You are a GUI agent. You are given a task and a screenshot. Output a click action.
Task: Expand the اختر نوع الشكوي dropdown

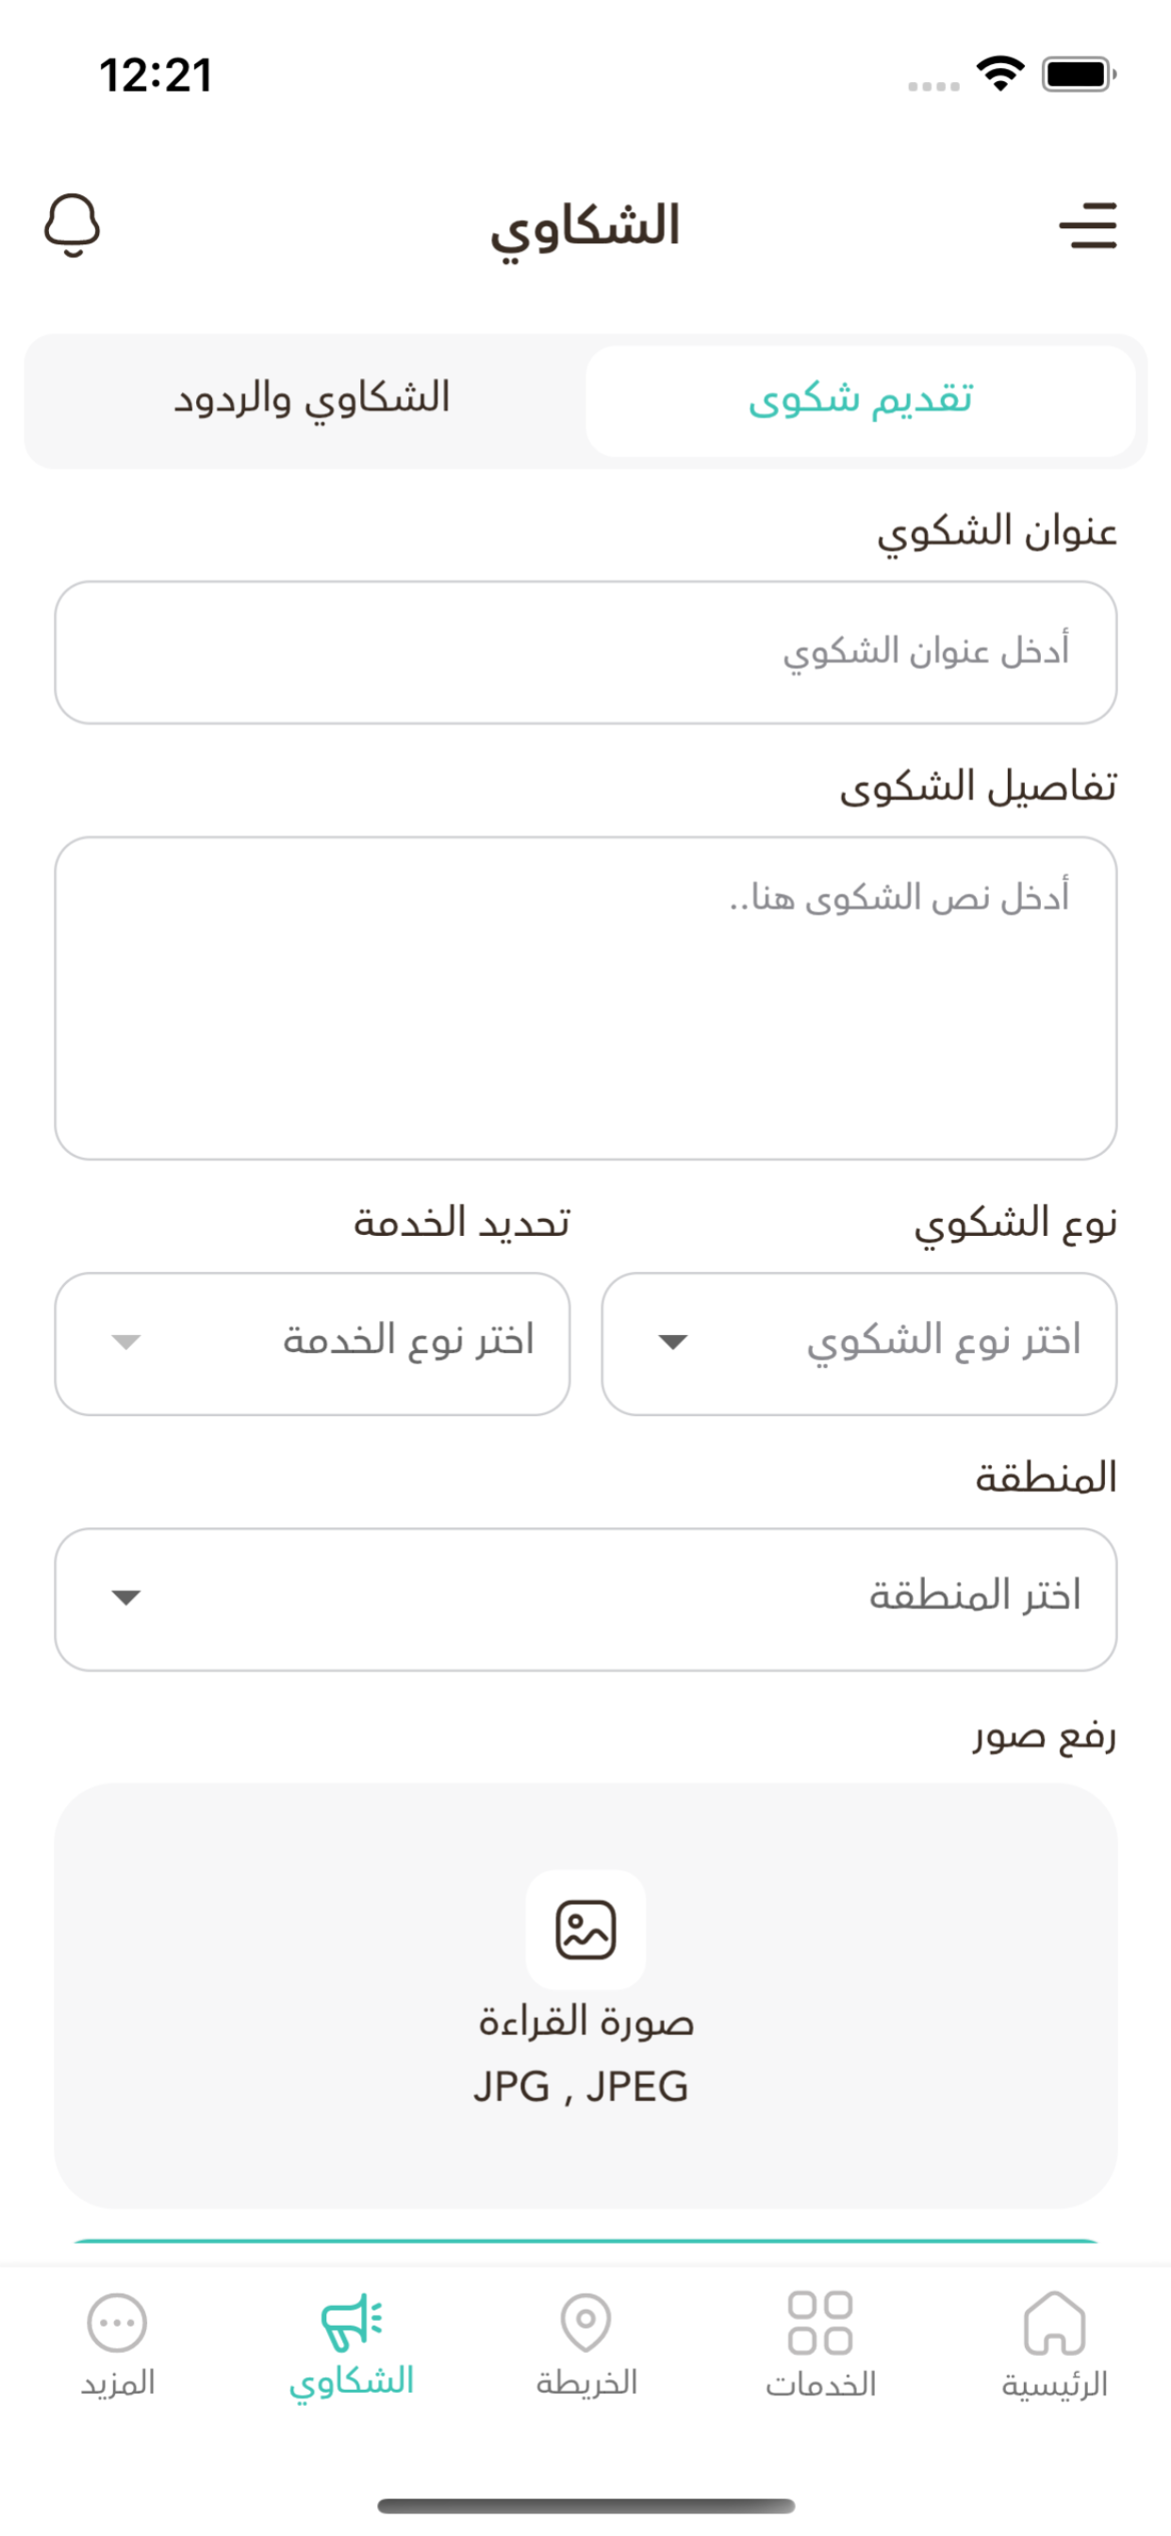[x=859, y=1343]
